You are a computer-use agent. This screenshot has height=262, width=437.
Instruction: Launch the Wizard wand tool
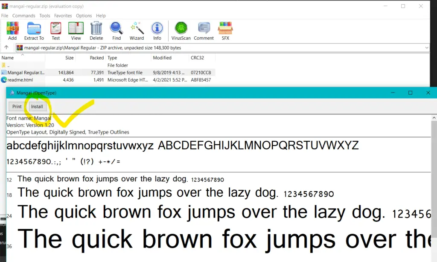pos(137,30)
